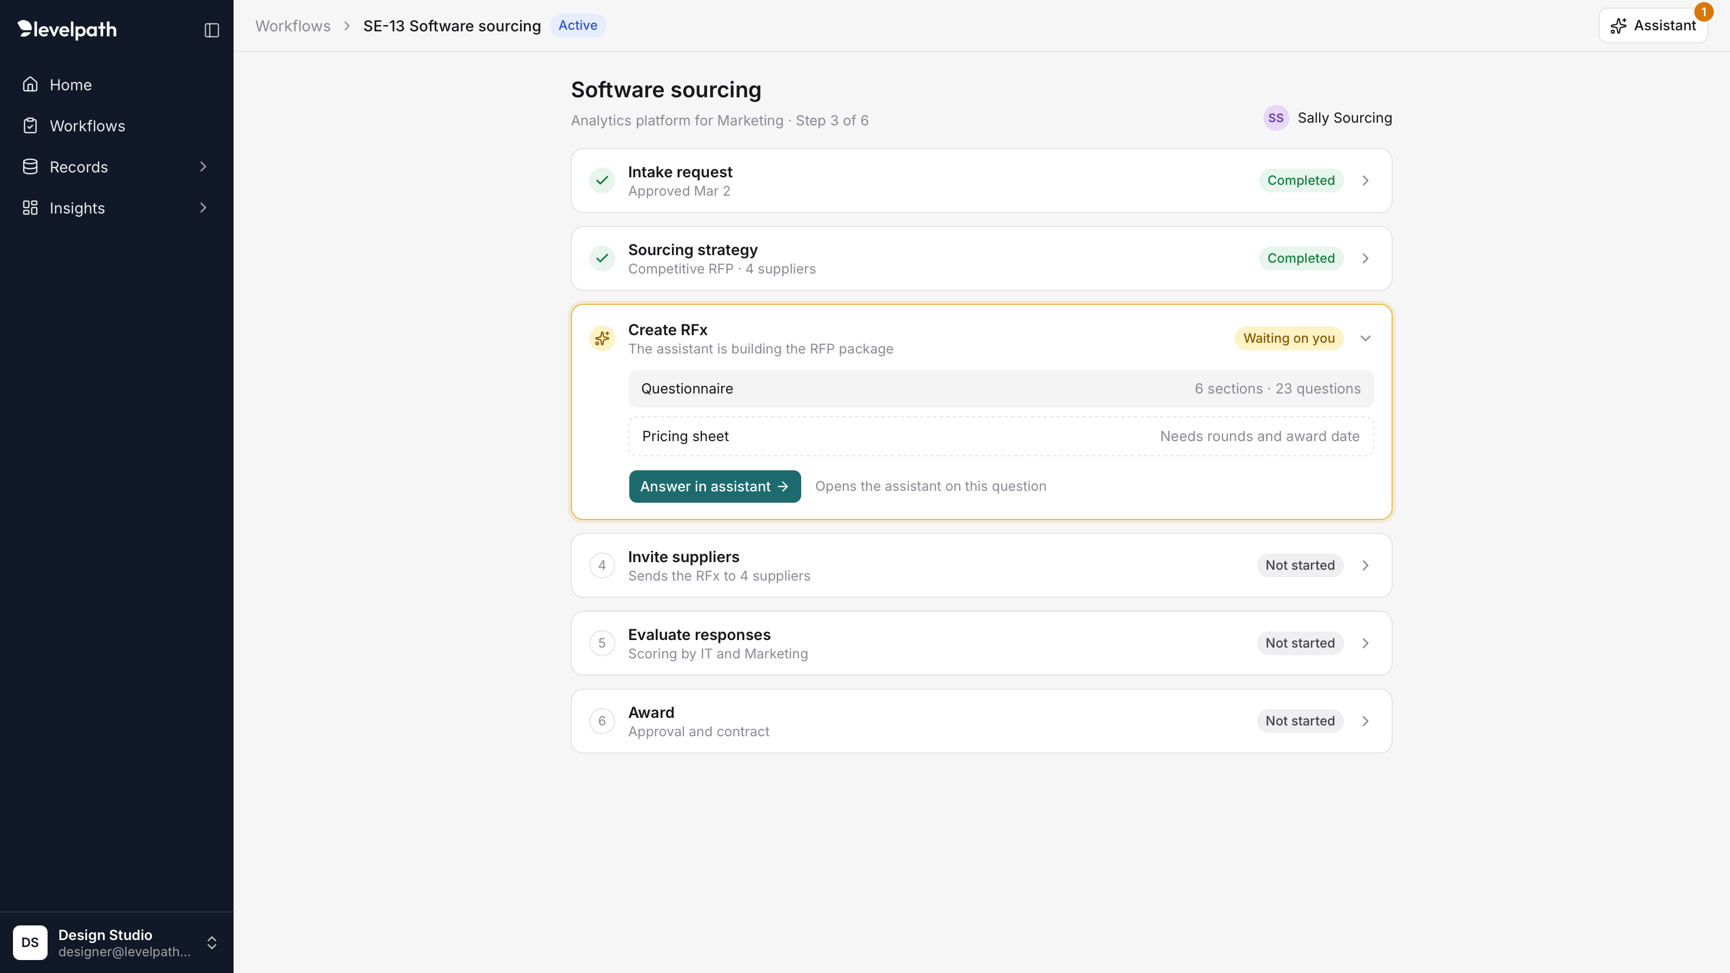Expand the Evaluate responses step chevron

1365,643
